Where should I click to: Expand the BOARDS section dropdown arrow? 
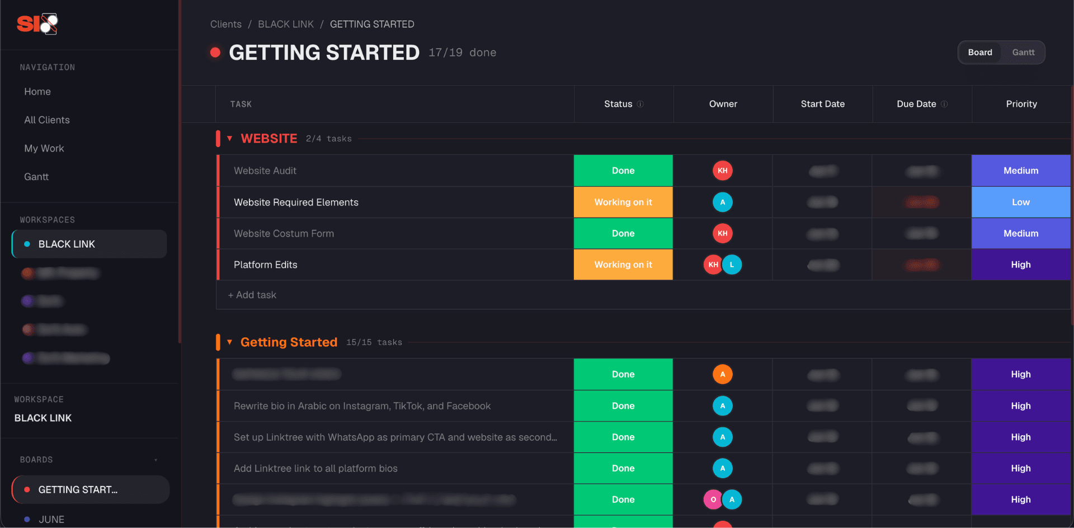click(156, 460)
